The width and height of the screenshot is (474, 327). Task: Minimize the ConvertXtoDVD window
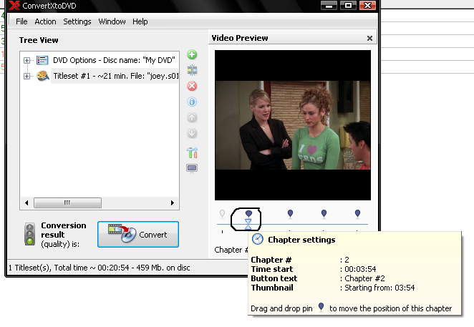point(329,6)
